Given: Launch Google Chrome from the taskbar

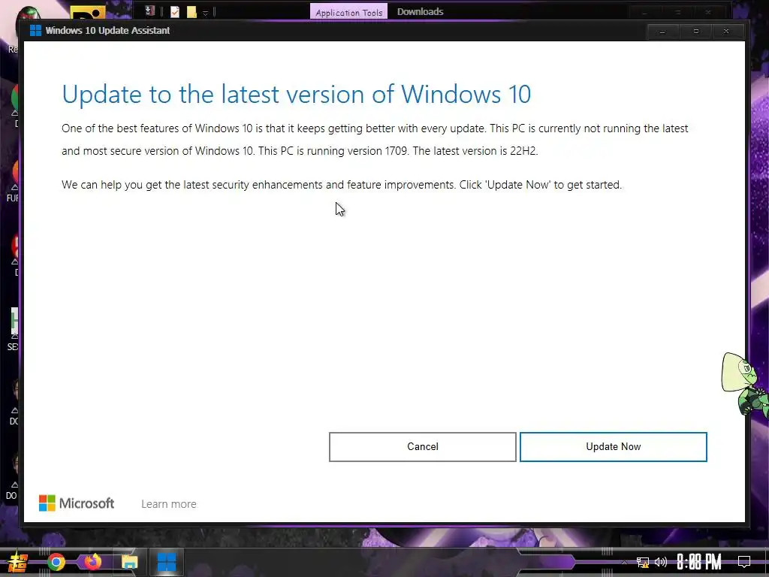Looking at the screenshot, I should 56,562.
